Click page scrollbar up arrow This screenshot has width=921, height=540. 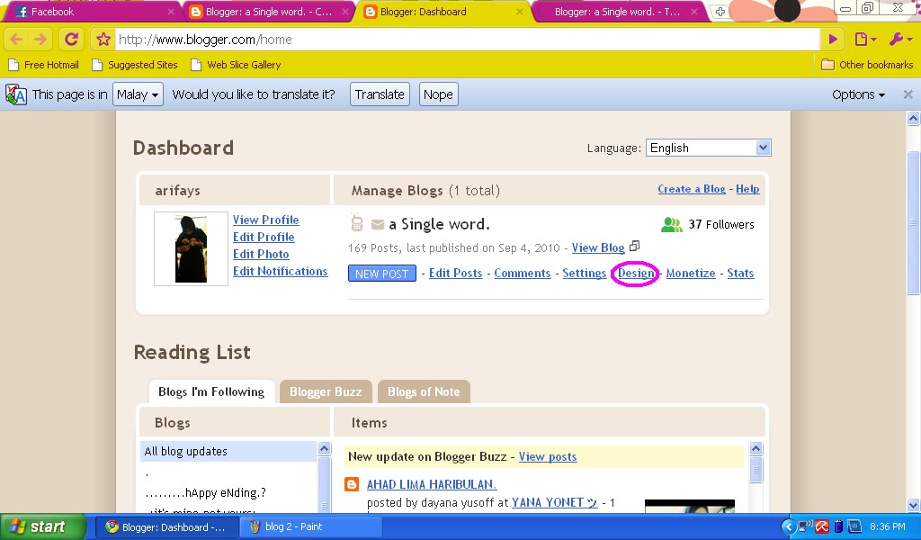(x=913, y=119)
